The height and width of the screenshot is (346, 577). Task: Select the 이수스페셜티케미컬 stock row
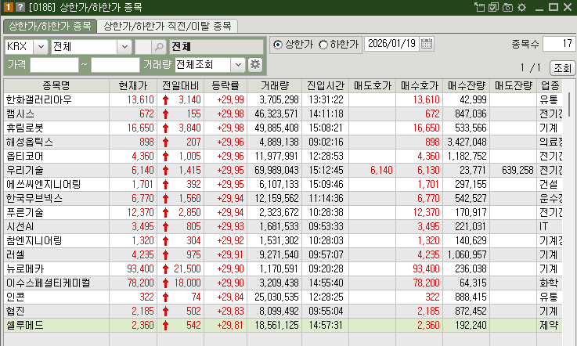(x=283, y=283)
